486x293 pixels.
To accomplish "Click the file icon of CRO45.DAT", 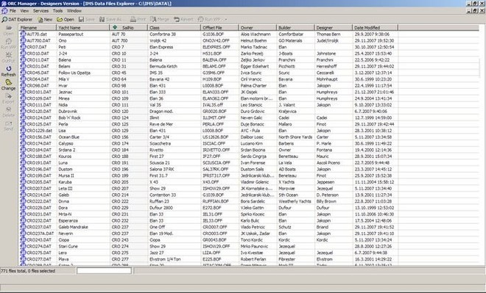I will pos(23,73).
